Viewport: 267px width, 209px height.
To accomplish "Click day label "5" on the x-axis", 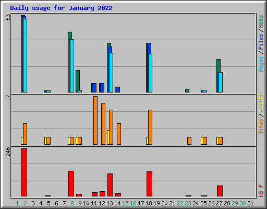I will pyautogui.click(x=48, y=203).
